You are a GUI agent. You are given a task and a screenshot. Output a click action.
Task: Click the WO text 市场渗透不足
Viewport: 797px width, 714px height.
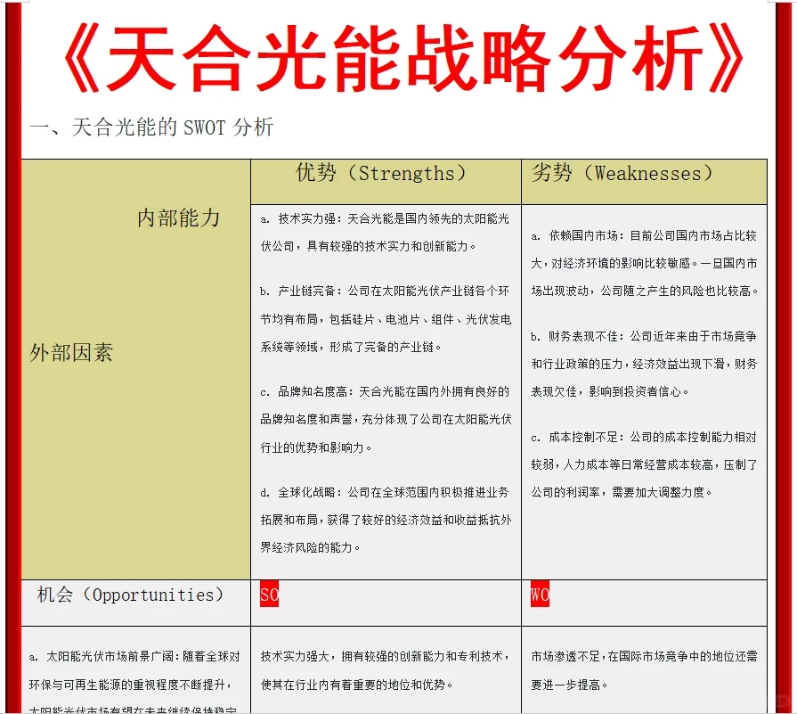[x=644, y=656]
